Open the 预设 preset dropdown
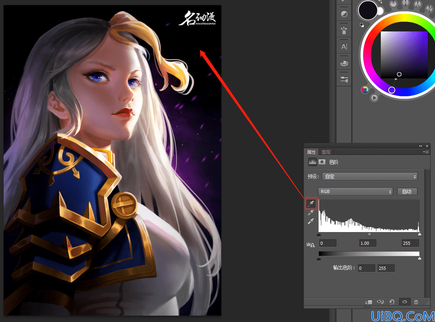435x322 pixels. coord(370,177)
